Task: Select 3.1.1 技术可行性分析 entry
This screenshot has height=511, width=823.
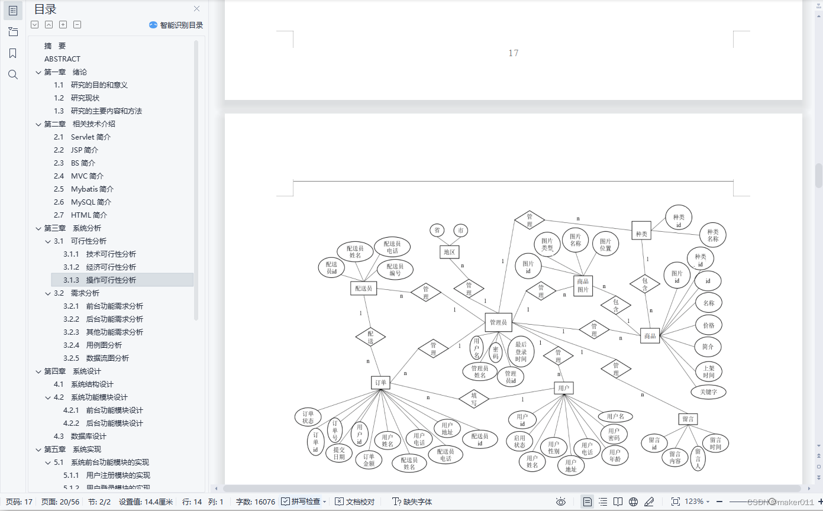Action: [x=99, y=254]
